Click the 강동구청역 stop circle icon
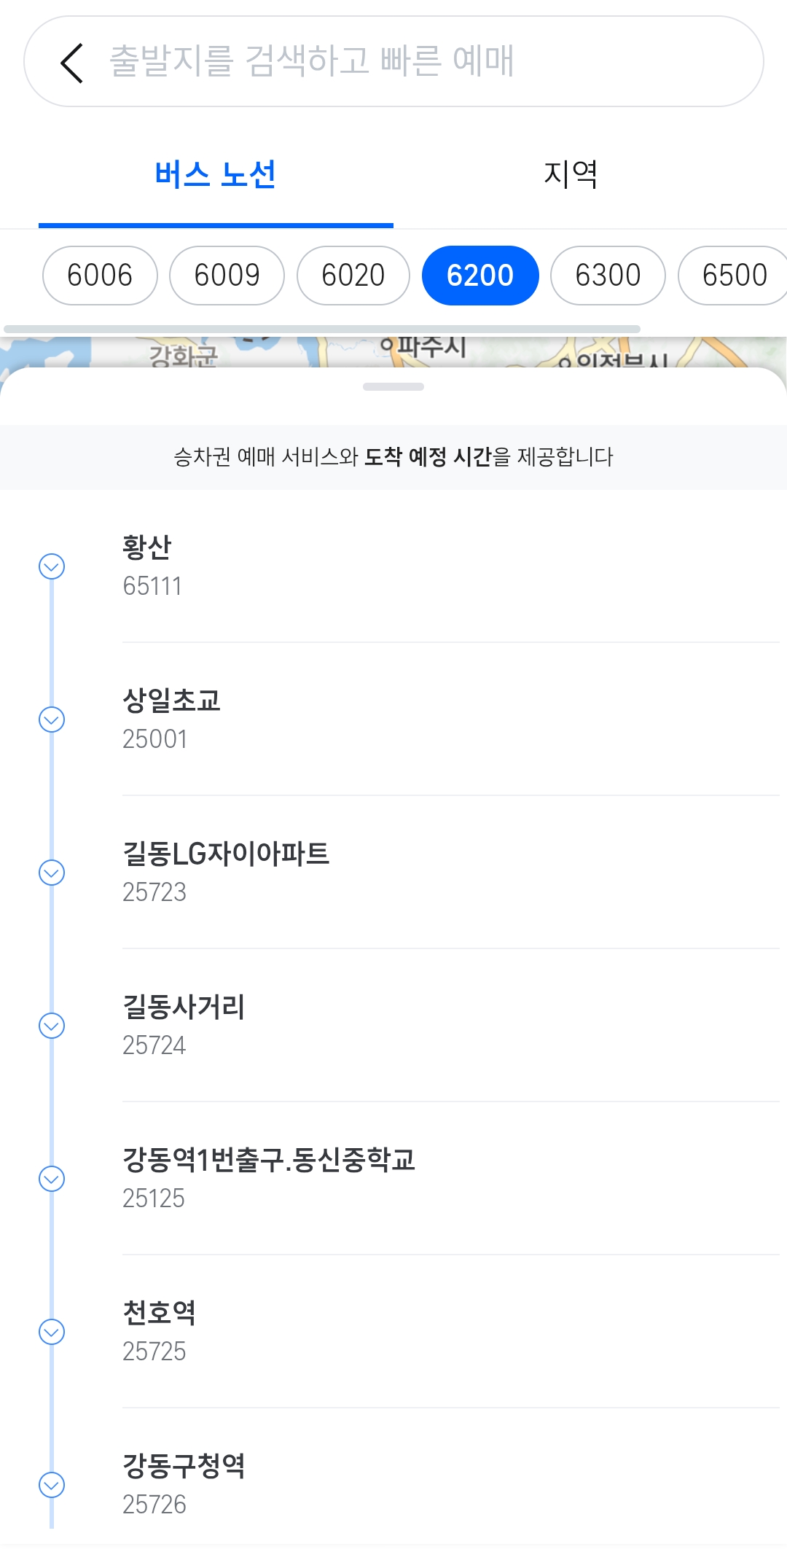 pos(52,1485)
